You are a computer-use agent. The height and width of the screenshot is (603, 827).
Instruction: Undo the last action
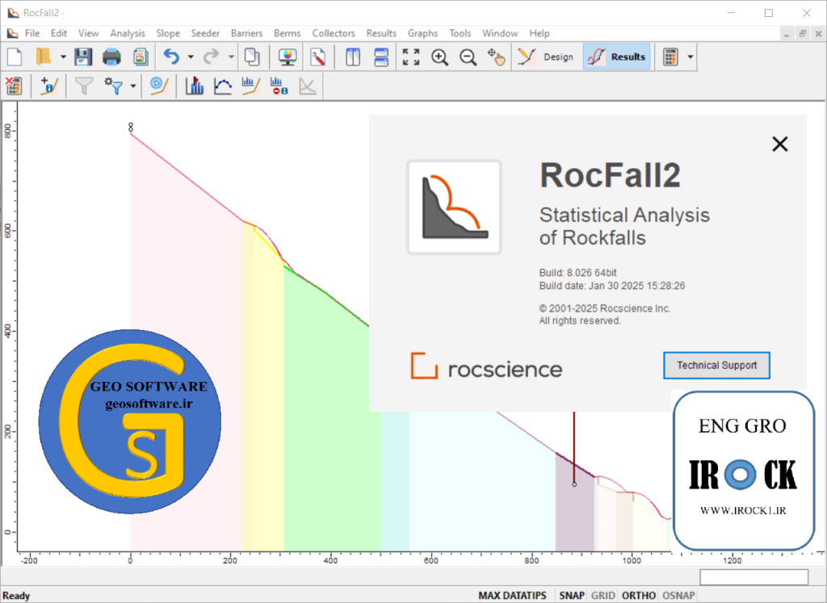[x=171, y=57]
